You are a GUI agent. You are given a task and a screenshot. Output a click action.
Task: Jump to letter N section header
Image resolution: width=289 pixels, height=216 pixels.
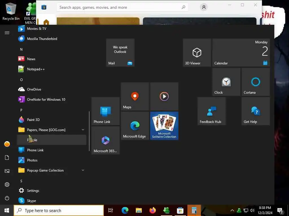click(x=21, y=49)
